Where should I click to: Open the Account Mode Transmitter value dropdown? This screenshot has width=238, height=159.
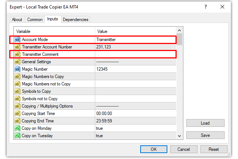tap(135, 40)
